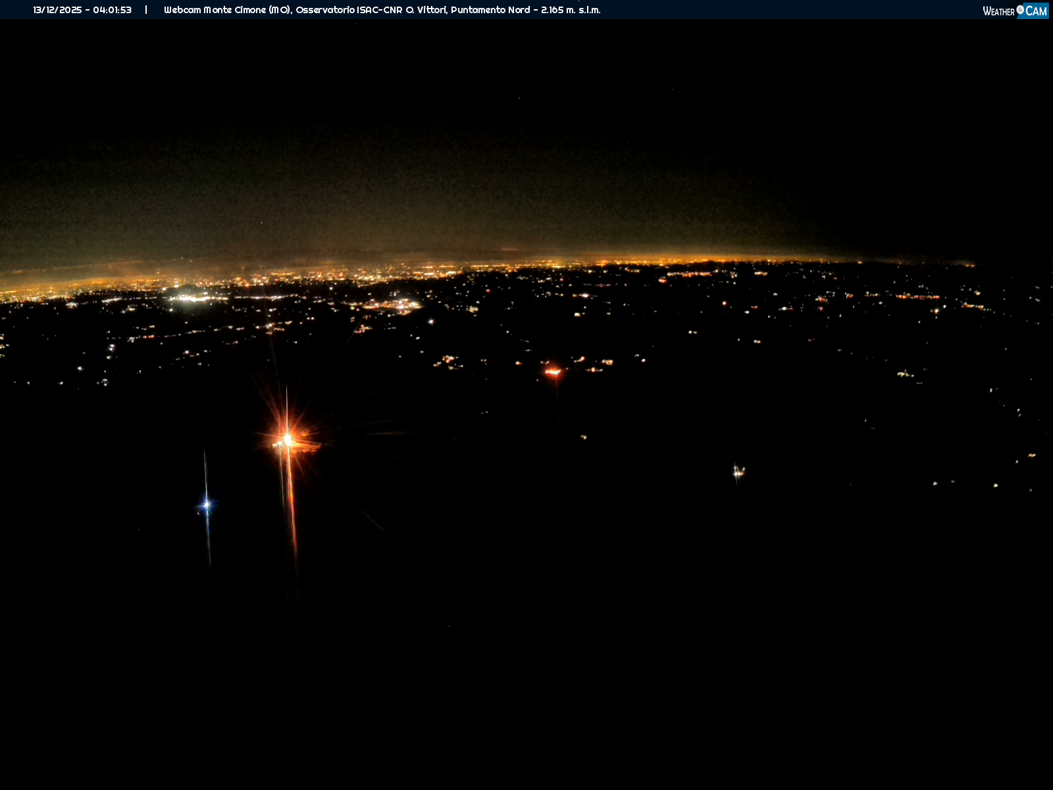This screenshot has height=790, width=1053.
Task: Click the small red-orange glow in the center
Action: click(553, 372)
